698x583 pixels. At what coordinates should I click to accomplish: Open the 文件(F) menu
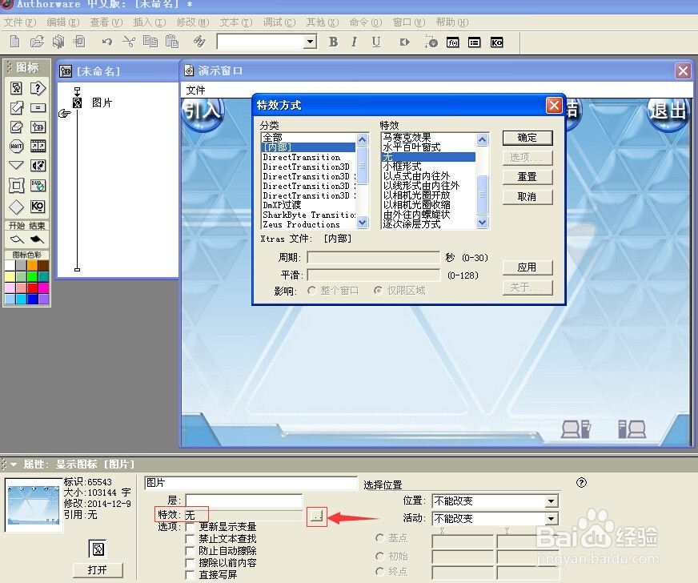20,22
